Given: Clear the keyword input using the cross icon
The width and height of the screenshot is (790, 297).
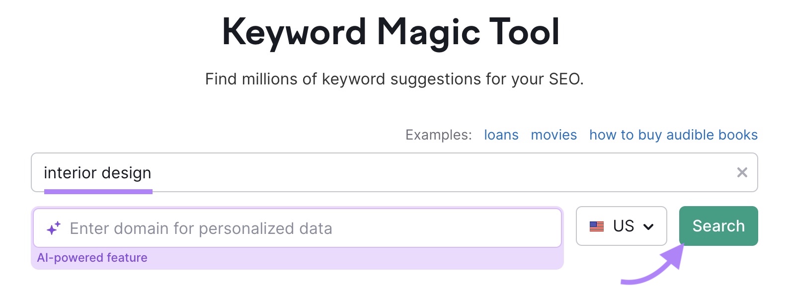Looking at the screenshot, I should [x=743, y=172].
